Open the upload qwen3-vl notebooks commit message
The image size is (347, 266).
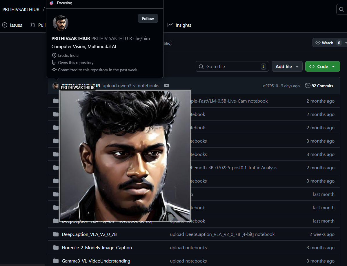(131, 85)
